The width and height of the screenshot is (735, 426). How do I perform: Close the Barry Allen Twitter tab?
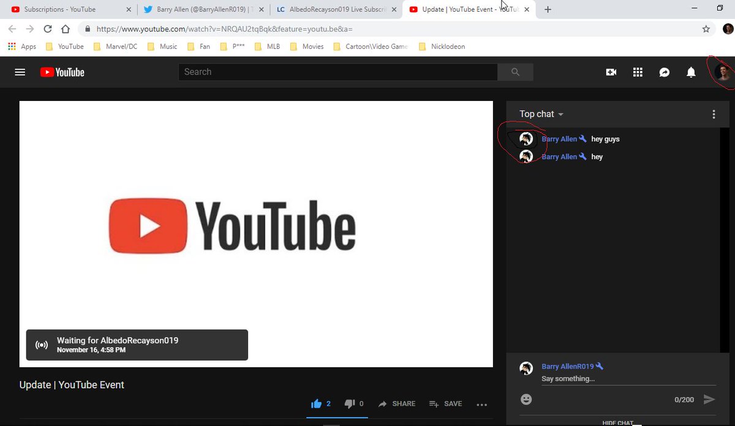tap(260, 10)
